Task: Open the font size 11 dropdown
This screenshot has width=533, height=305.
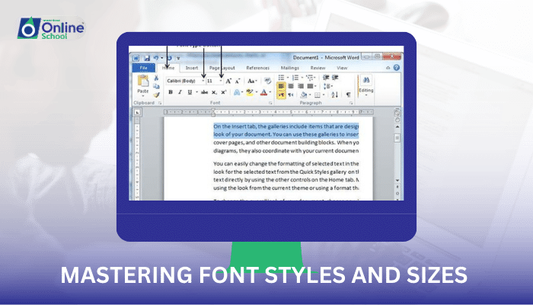Action: [x=221, y=81]
